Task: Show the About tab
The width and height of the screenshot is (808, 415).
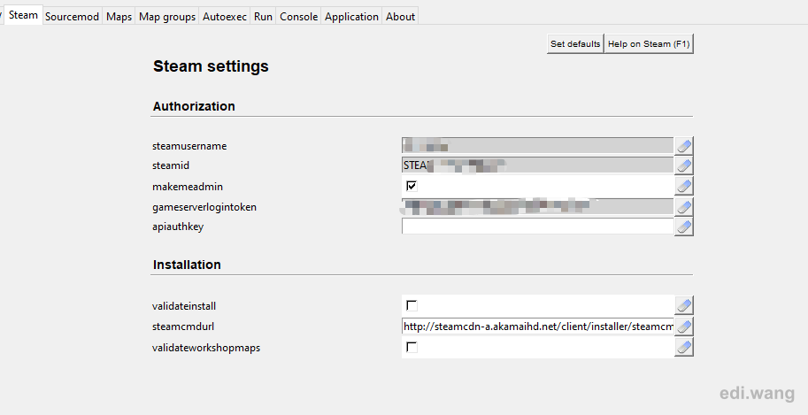Action: 400,17
